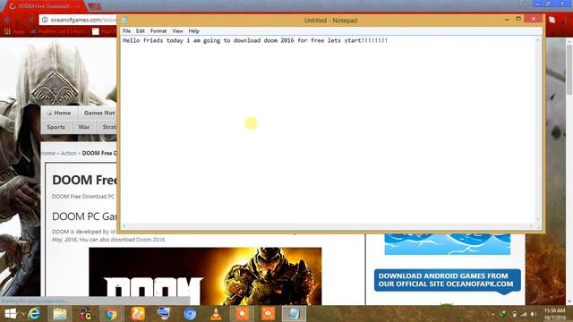Screen dimensions: 573x322
Task: Open the camera app taskbar icon
Action: 86,314
